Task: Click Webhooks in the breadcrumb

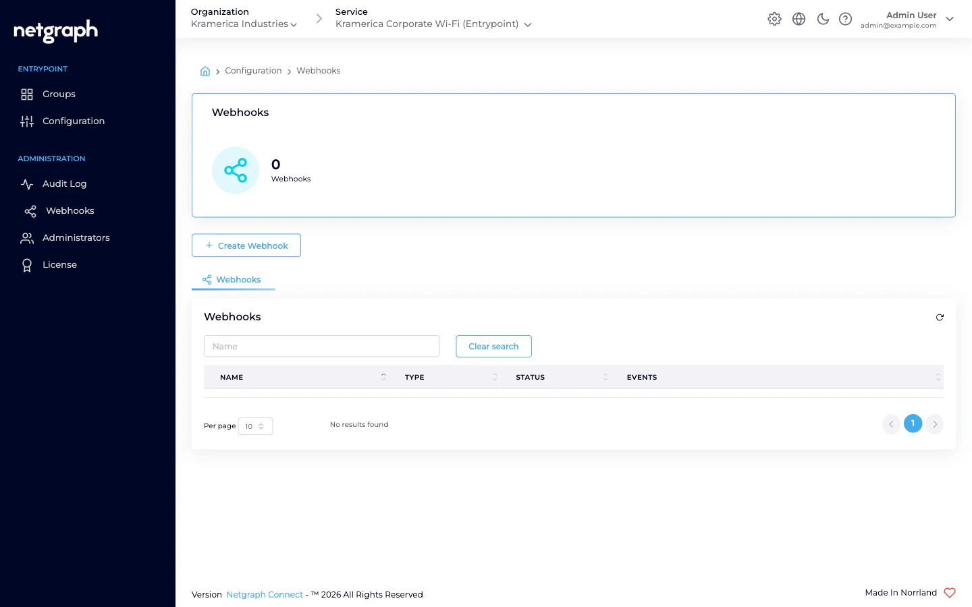Action: [x=319, y=71]
